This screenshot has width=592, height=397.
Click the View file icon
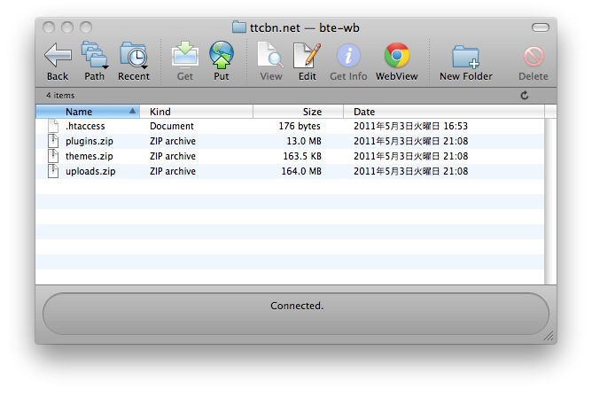[x=270, y=57]
